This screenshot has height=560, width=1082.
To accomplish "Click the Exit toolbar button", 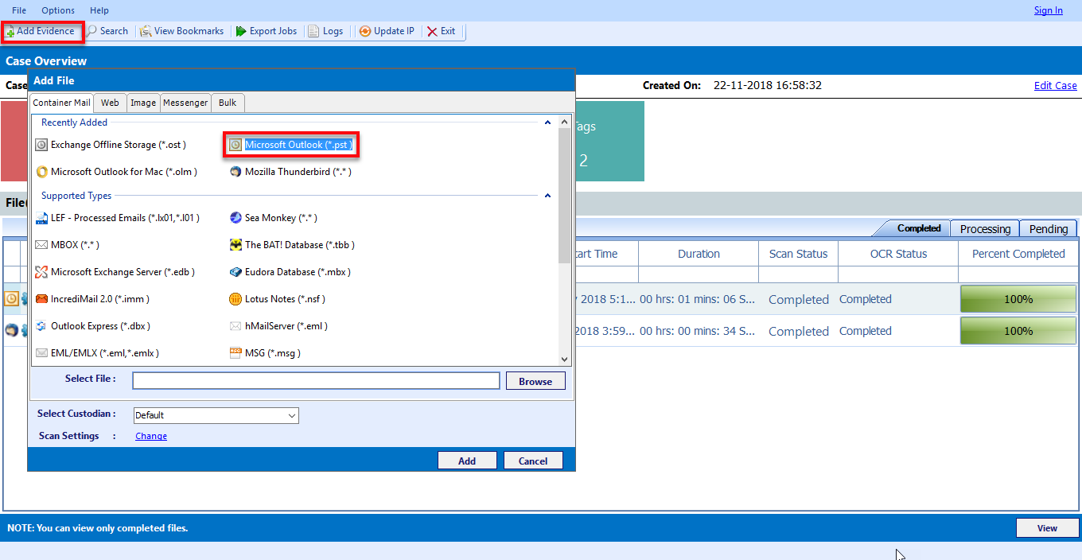I will click(442, 31).
